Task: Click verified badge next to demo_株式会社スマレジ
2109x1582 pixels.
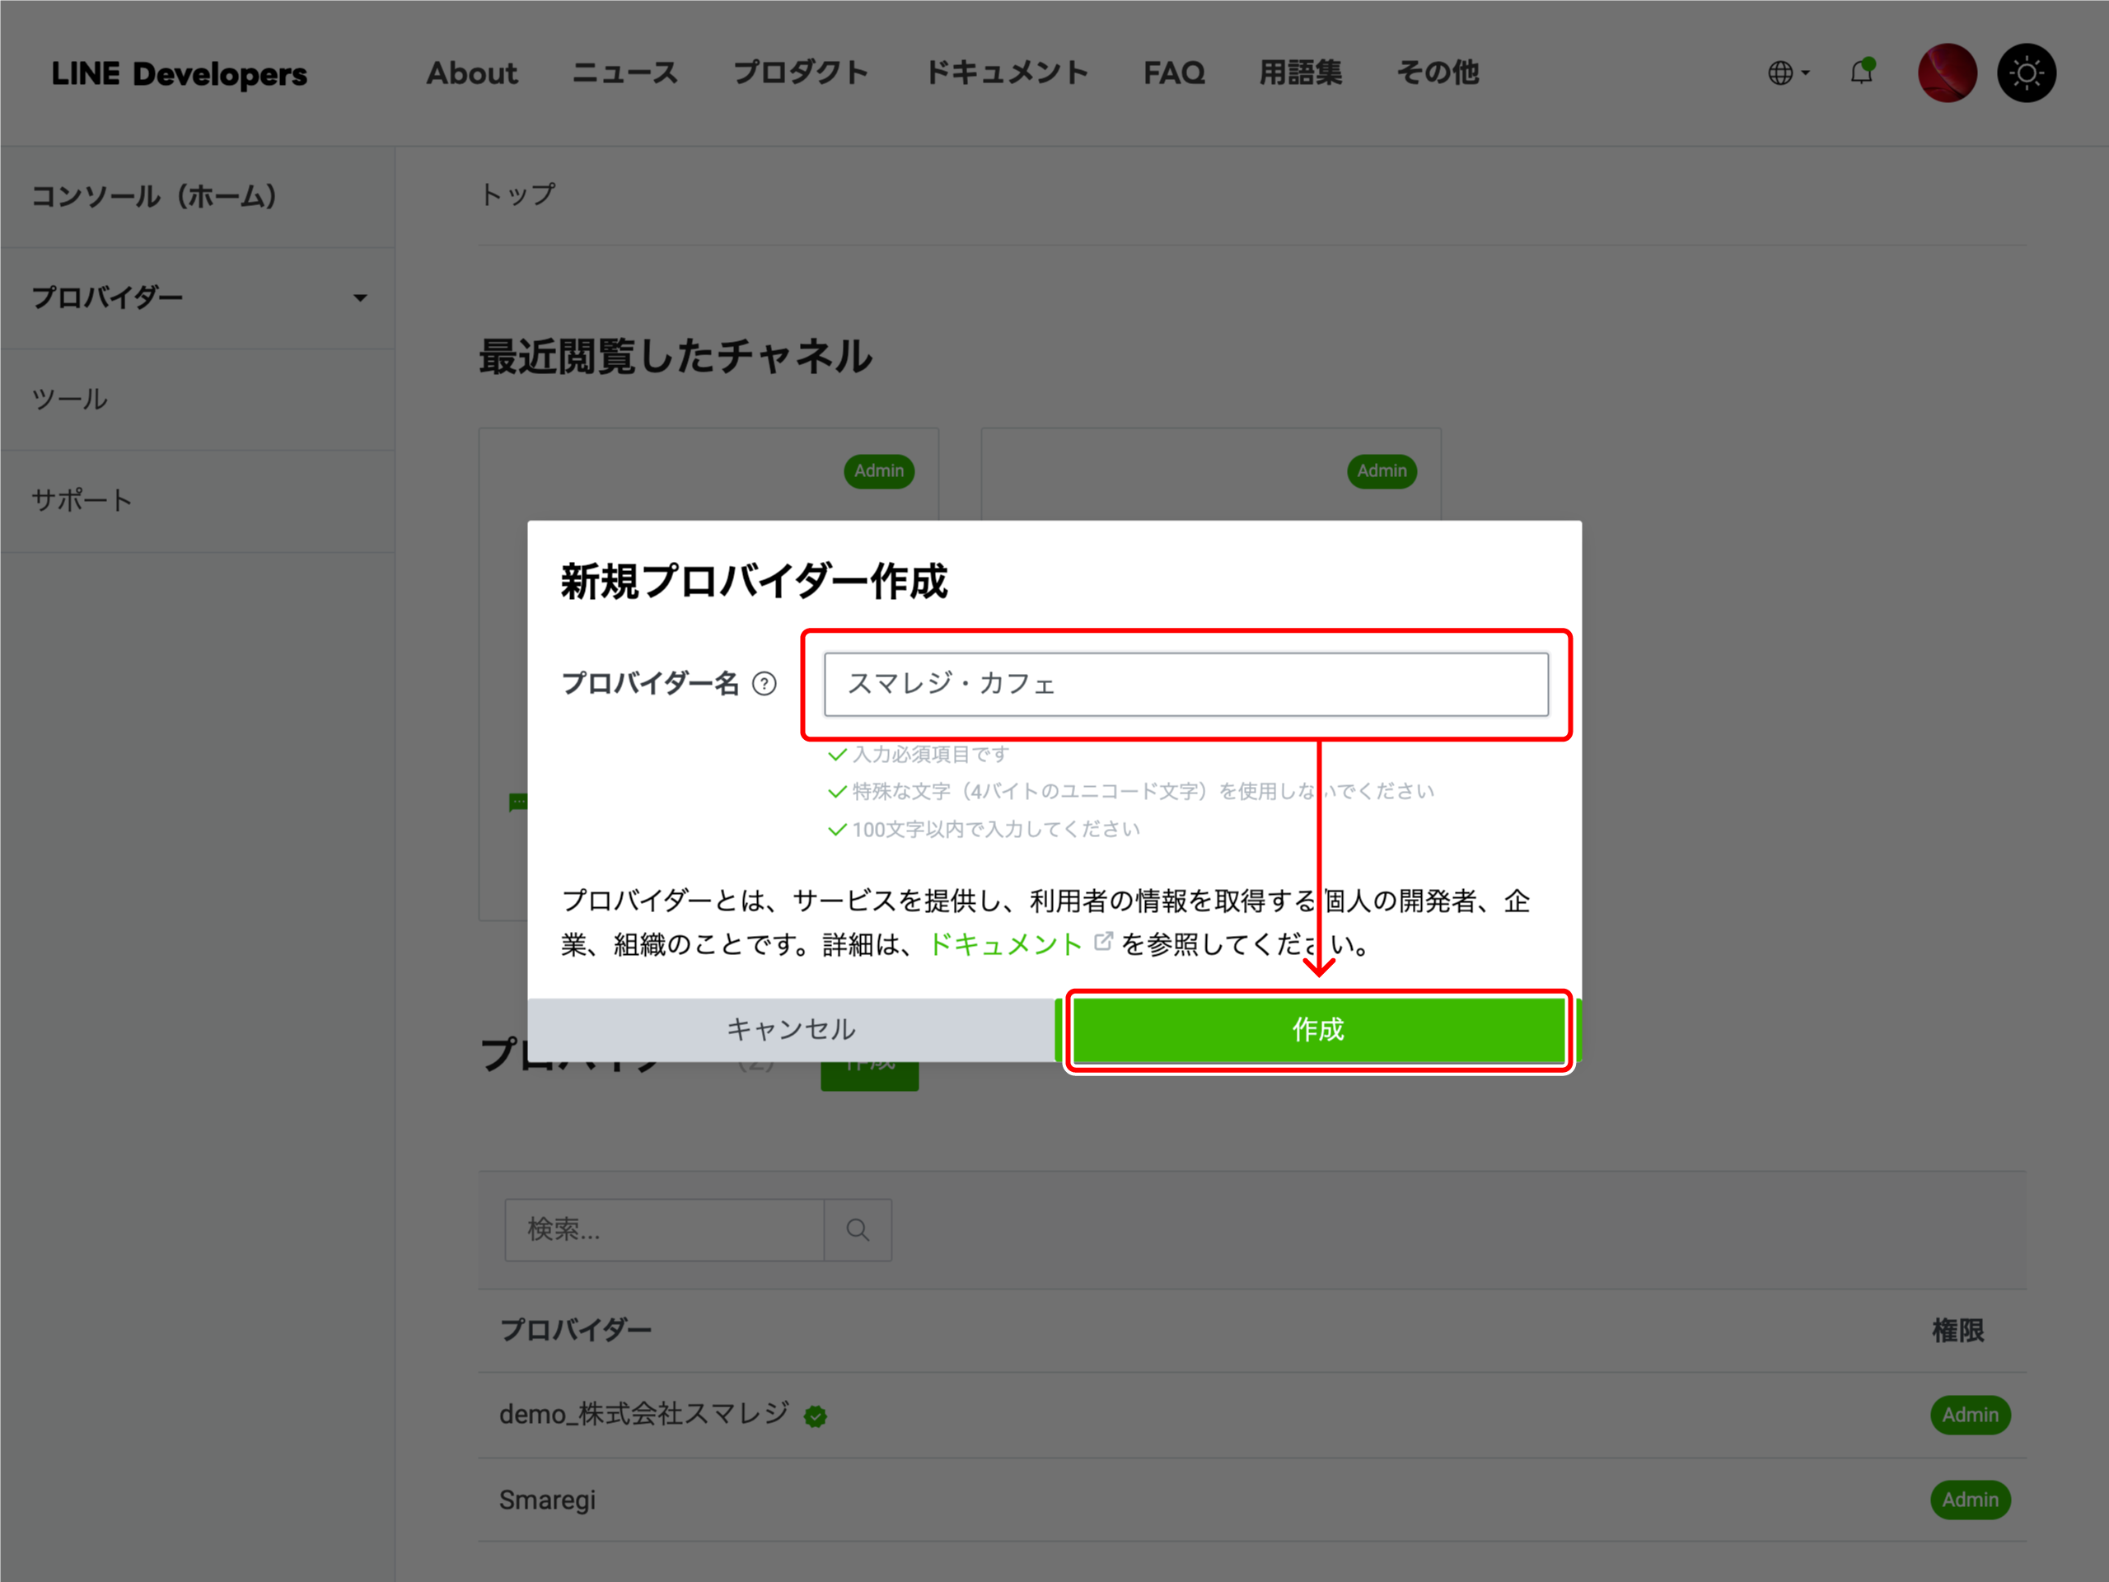Action: point(816,1416)
